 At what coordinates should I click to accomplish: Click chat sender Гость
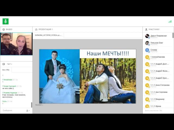pyautogui.click(x=4, y=101)
